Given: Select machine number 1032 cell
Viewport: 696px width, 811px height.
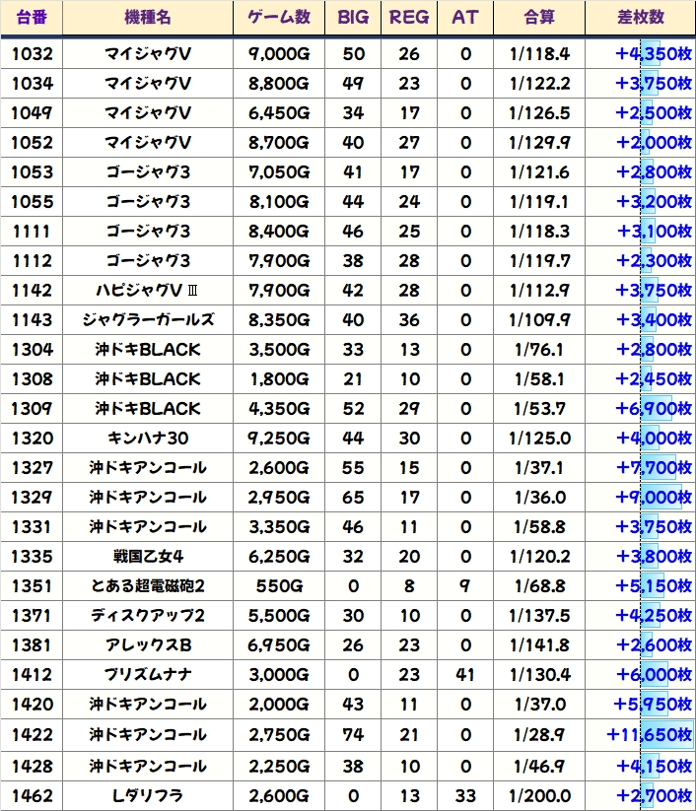Looking at the screenshot, I should pyautogui.click(x=32, y=54).
